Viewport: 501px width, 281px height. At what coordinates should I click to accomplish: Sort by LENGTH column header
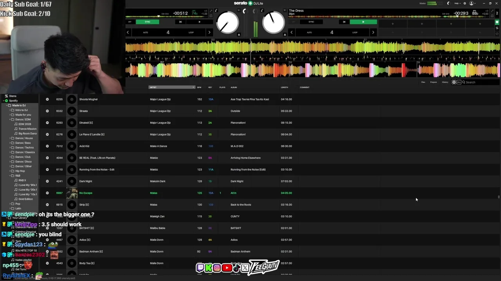pos(285,87)
